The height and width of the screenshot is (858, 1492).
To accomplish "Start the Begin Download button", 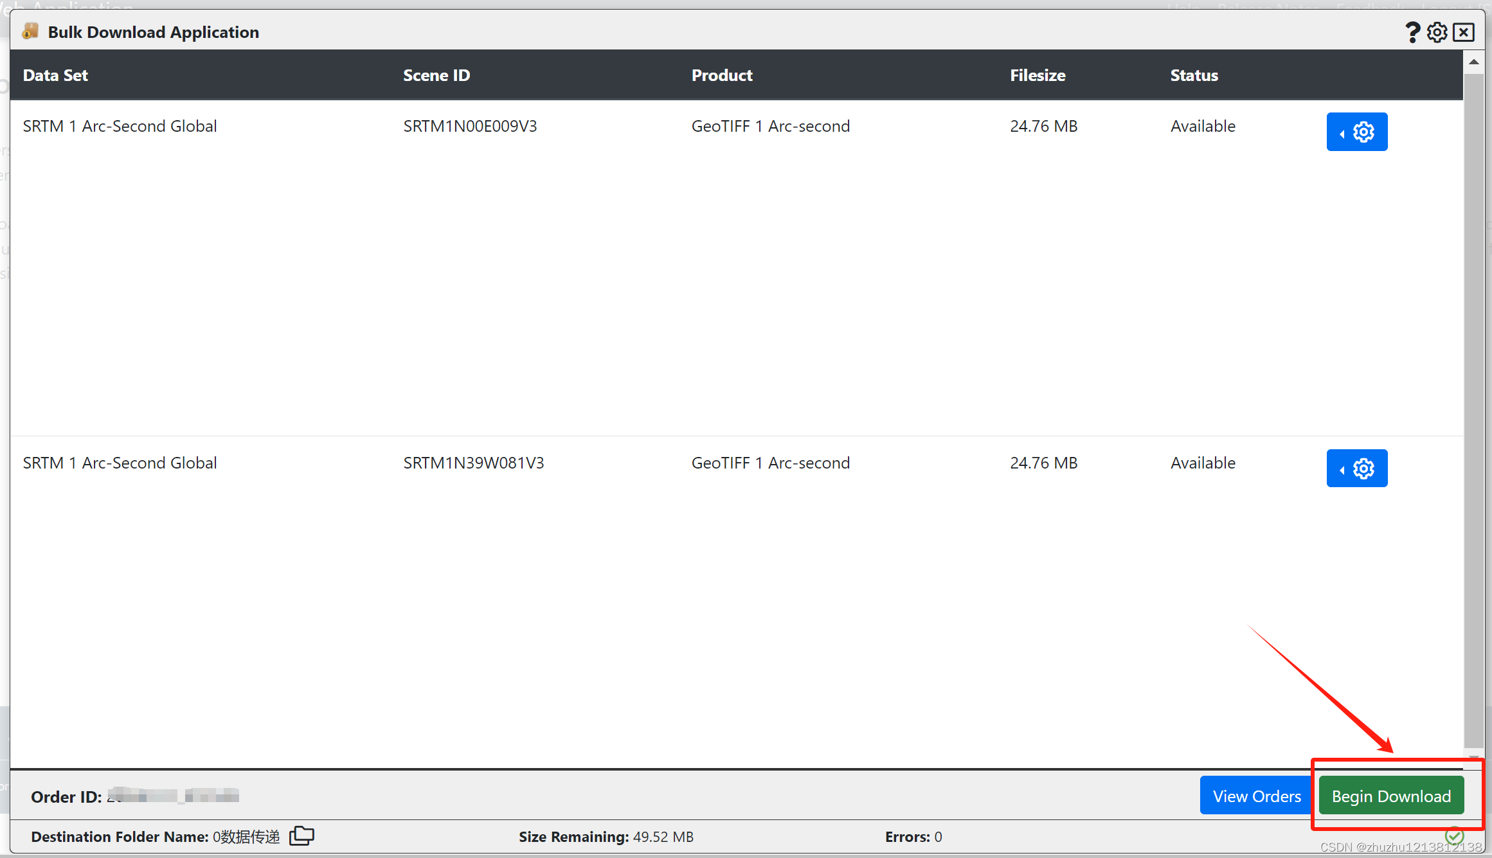I will click(x=1391, y=796).
